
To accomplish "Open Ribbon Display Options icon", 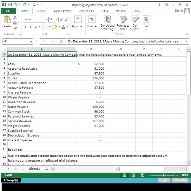I will click(166, 5).
